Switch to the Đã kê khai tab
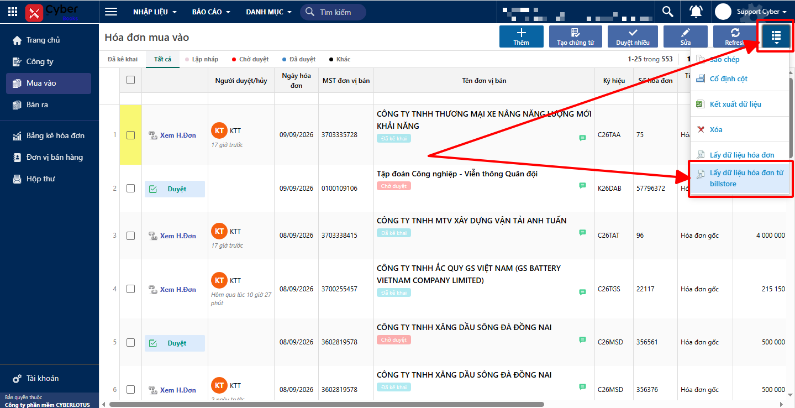Viewport: 795px width, 408px height. 123,59
